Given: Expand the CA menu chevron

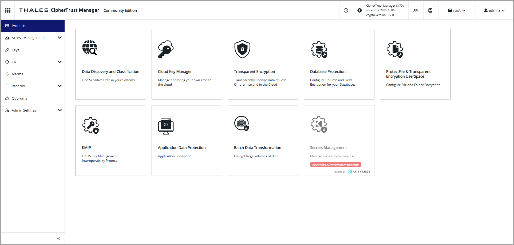Looking at the screenshot, I should click(60, 62).
